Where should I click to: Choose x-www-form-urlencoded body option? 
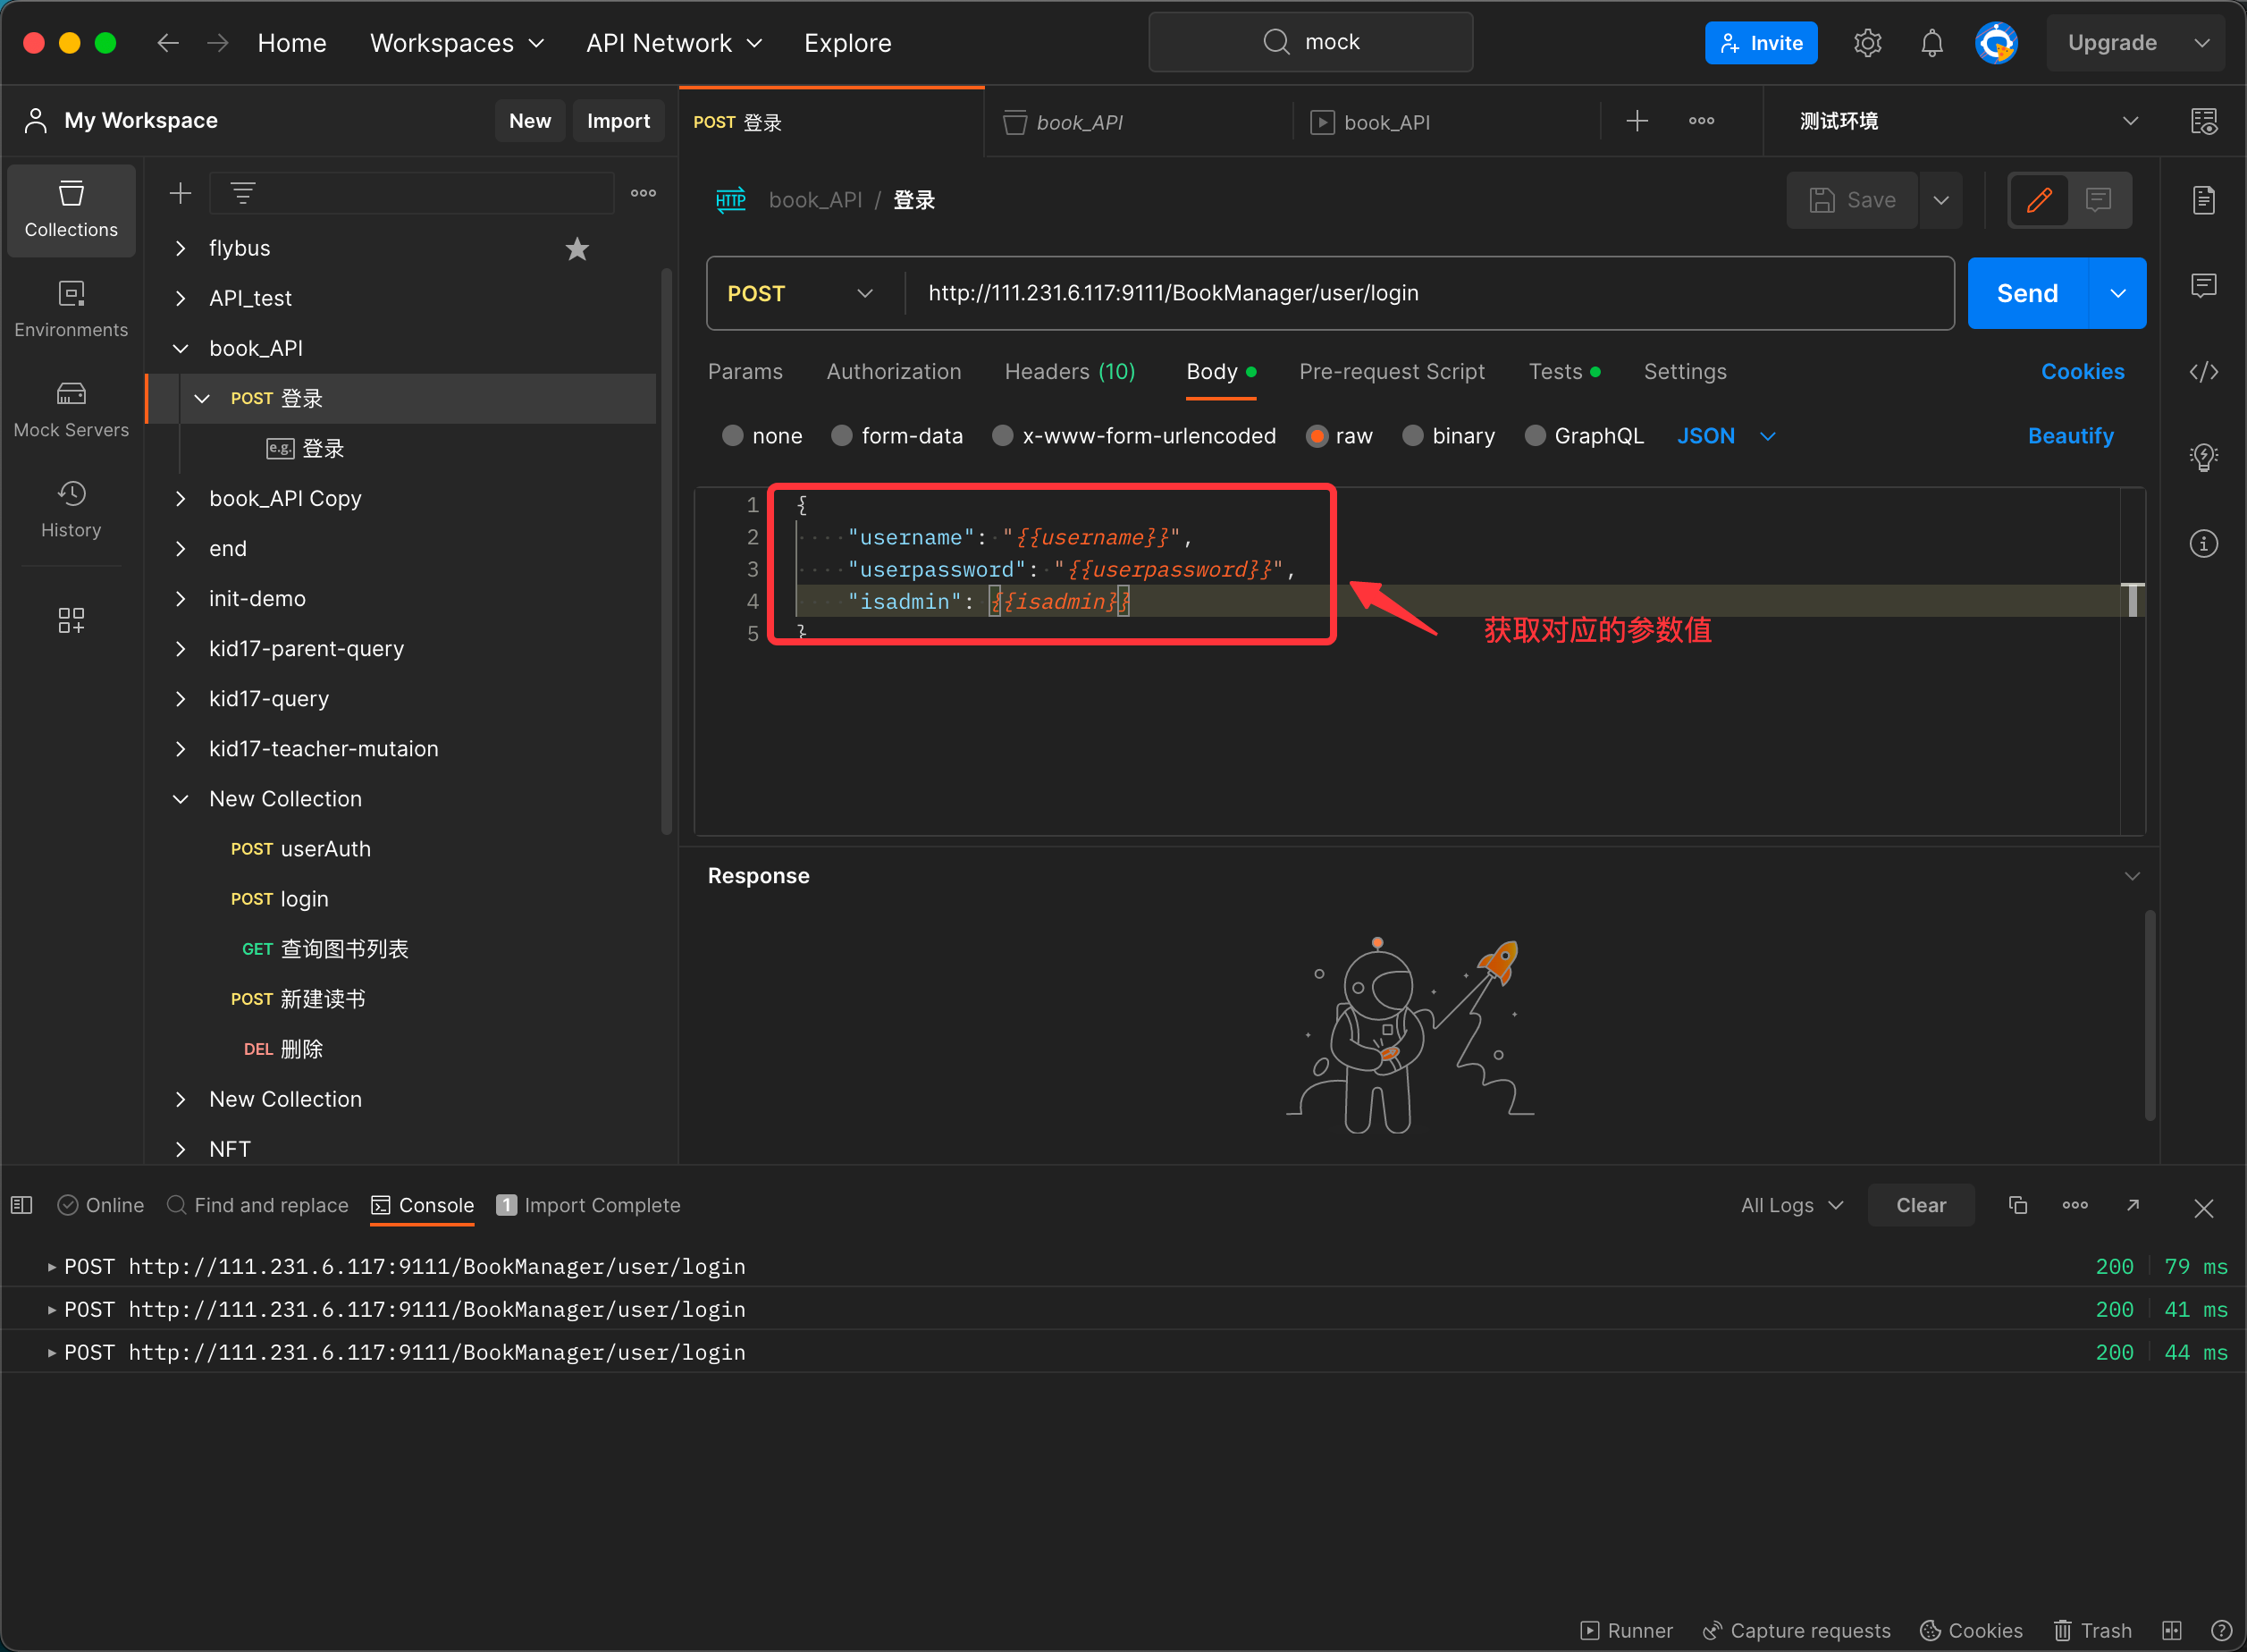pos(1003,436)
